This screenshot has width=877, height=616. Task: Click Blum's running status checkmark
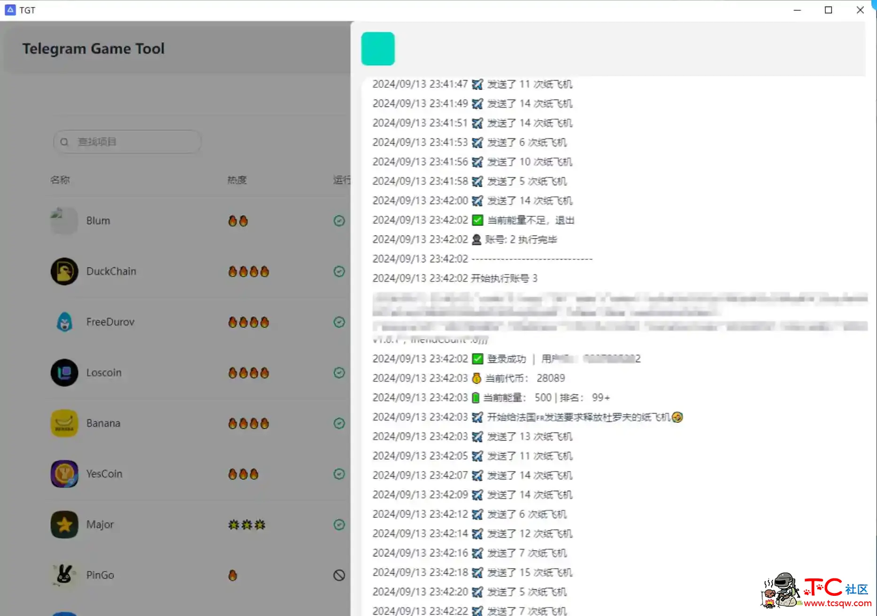point(339,221)
